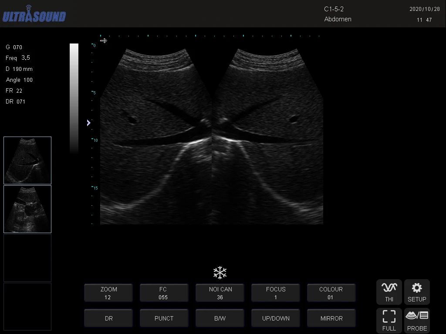Image resolution: width=446 pixels, height=334 pixels.
Task: Select the COLOUR 01 setting
Action: pyautogui.click(x=331, y=293)
